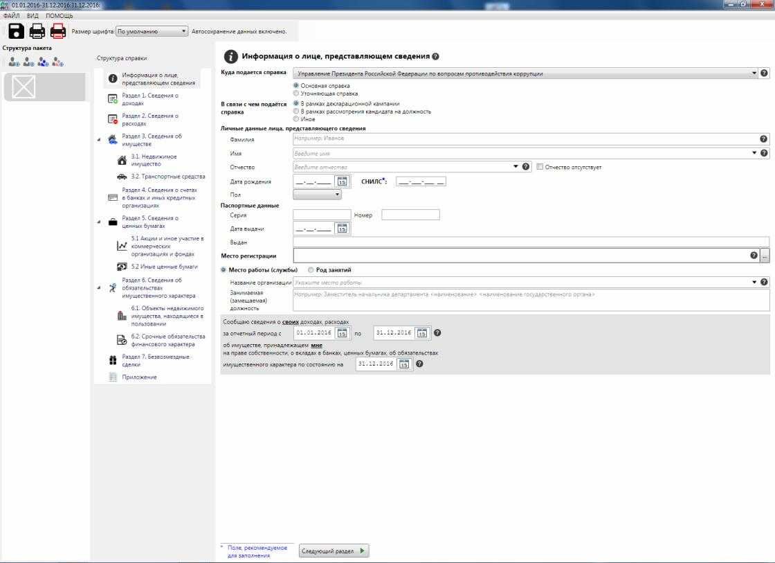Click the Следующий раздел button
The image size is (775, 563).
tap(334, 551)
